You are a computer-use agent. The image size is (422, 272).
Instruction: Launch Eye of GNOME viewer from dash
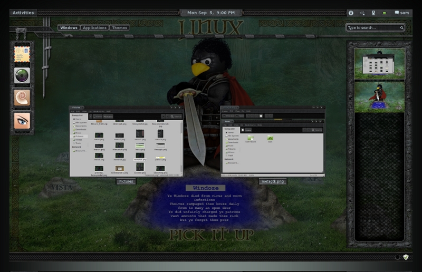[22, 120]
